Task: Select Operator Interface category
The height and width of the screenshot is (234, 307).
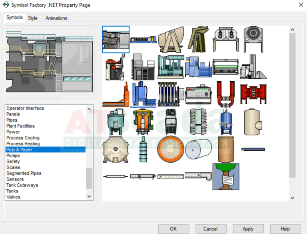Action: [x=46, y=108]
